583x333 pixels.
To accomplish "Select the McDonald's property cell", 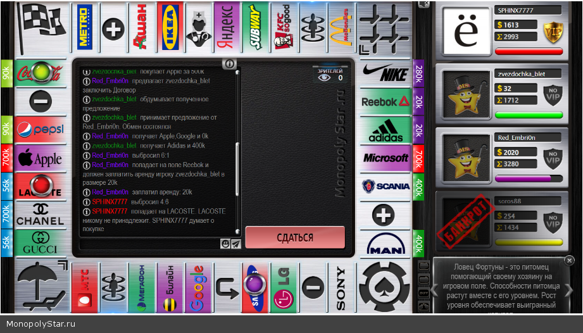I will click(x=341, y=27).
